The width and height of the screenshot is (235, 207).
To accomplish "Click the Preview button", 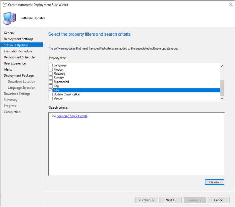I will point(215,182).
